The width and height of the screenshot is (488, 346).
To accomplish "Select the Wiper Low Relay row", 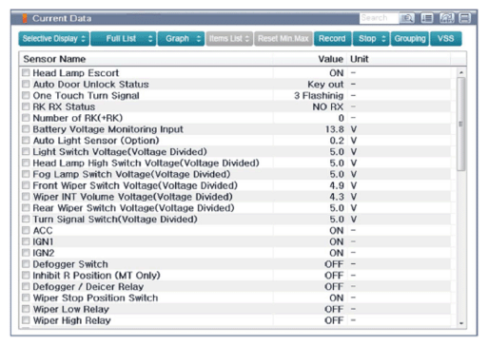I will 235,309.
